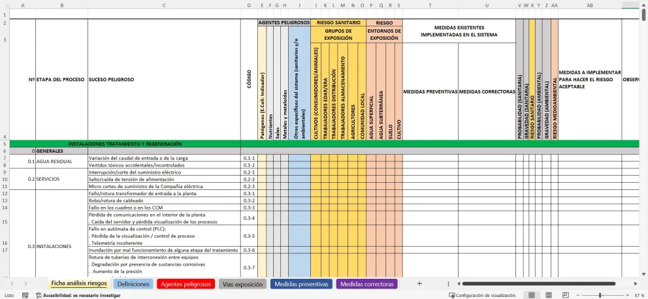Switch to Page Break Preview icon
The width and height of the screenshot is (648, 299).
tap(564, 295)
